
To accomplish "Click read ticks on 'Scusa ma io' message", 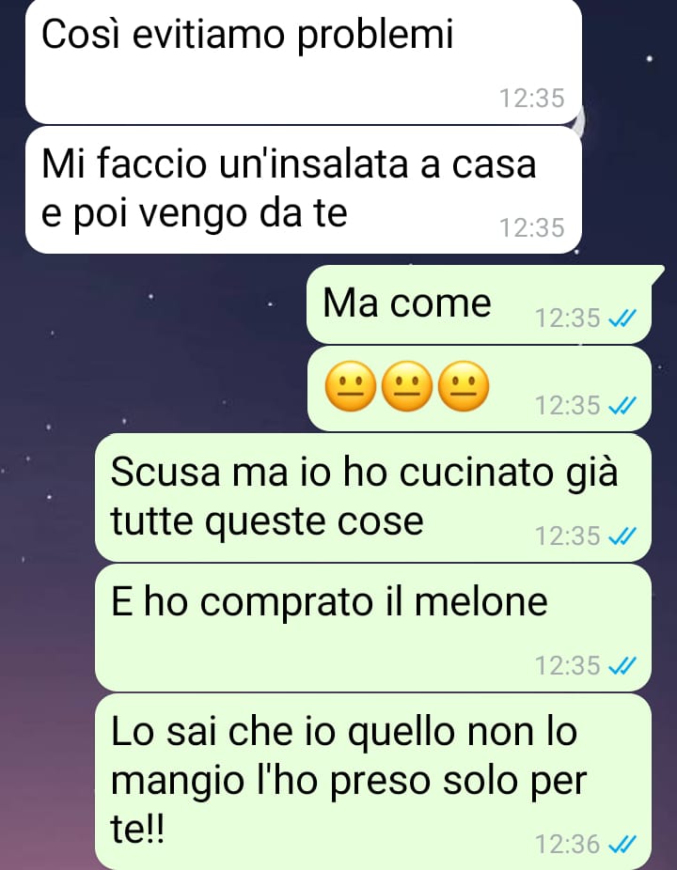I will click(x=622, y=536).
